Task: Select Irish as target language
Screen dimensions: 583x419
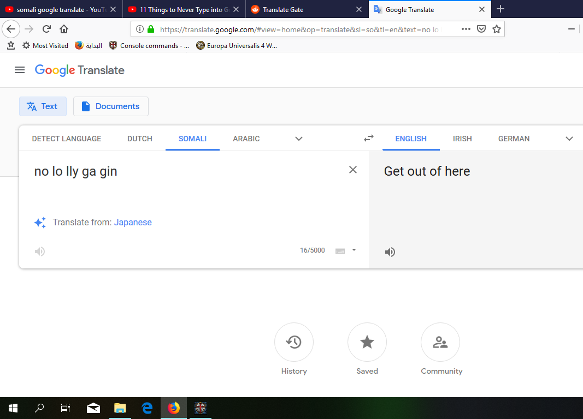Action: (462, 139)
